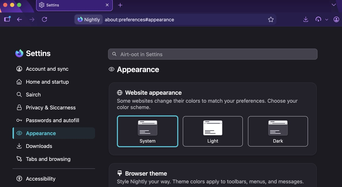
Task: Bookmark this page with the star icon
Action: pos(271,19)
